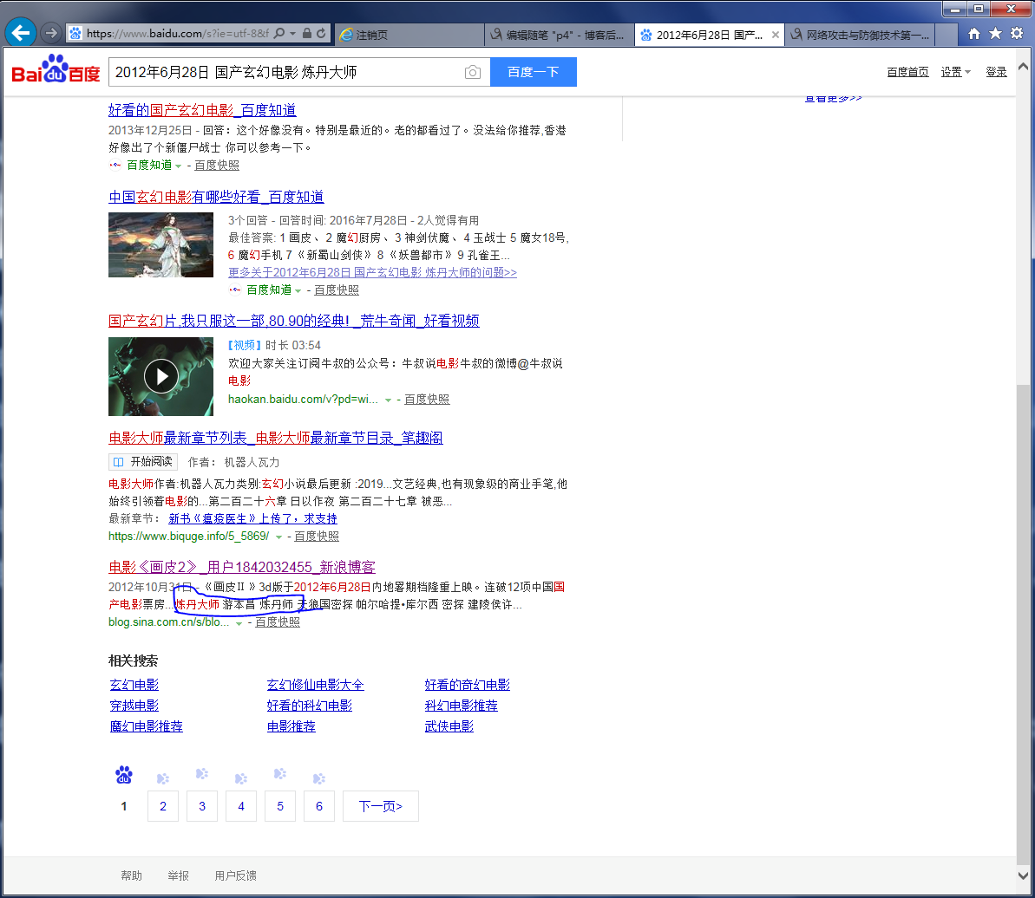Open 百度快照 beside haokan.baidu.com result
Viewport: 1035px width, 898px height.
(x=427, y=399)
